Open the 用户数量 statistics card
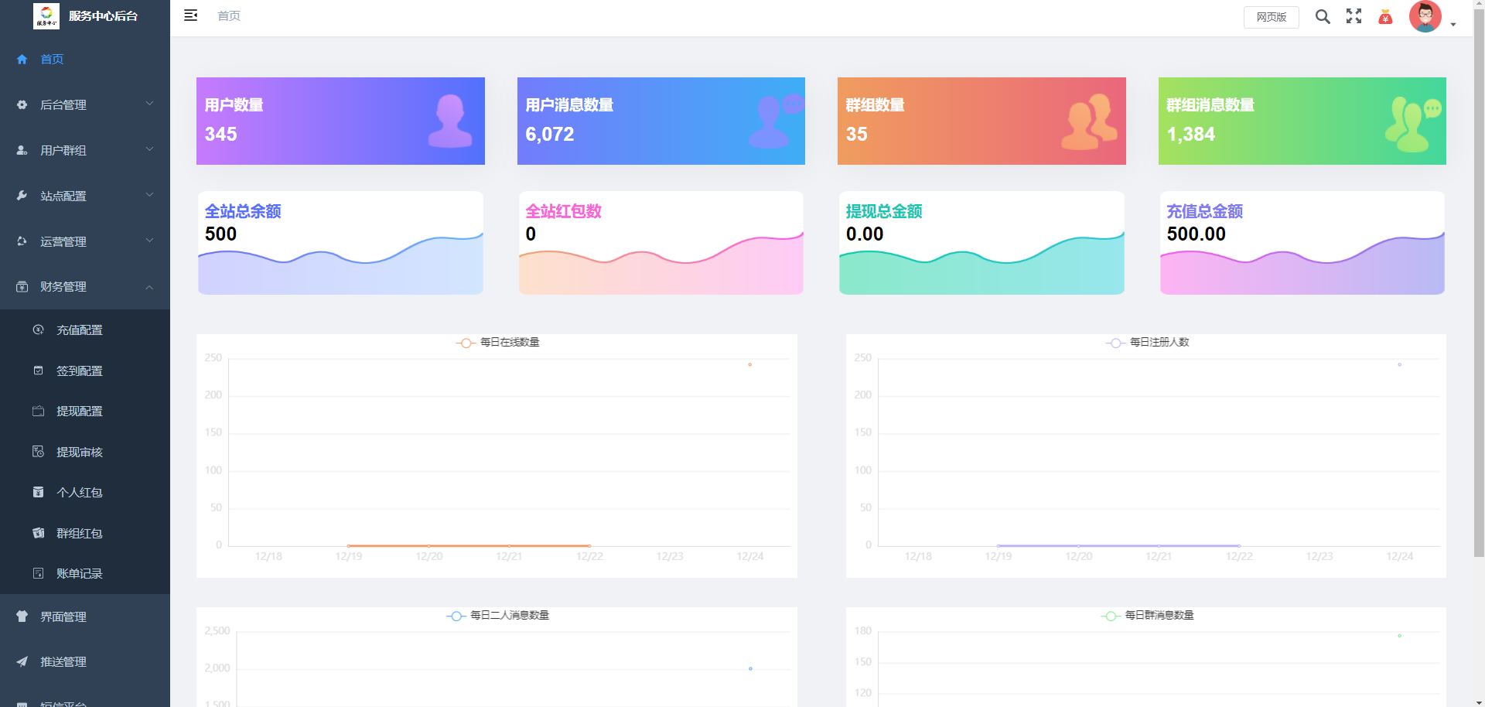Screen dimensions: 1485x707 340,121
